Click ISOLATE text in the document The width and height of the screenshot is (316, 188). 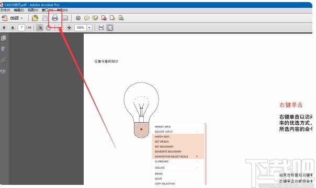point(160,168)
